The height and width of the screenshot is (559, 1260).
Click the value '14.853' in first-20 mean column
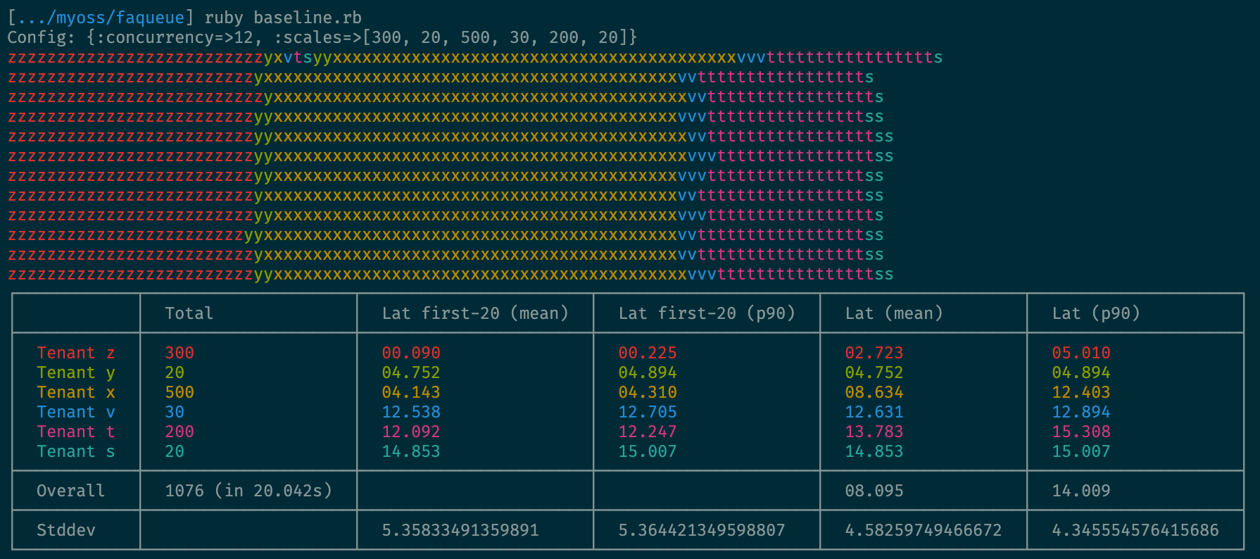(411, 451)
